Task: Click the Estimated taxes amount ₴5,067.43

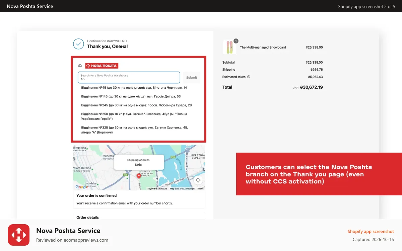Action: [315, 77]
